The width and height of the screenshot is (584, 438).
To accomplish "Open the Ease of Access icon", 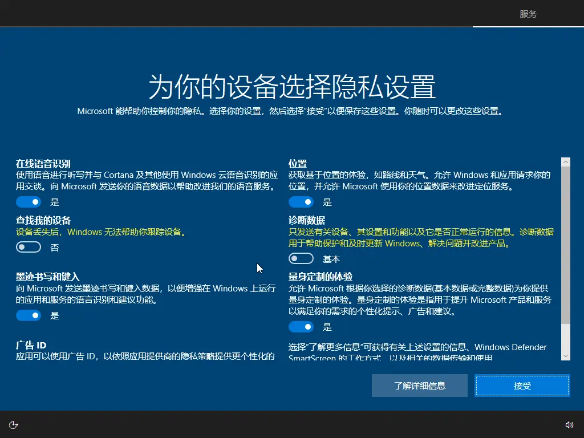I will [14, 425].
